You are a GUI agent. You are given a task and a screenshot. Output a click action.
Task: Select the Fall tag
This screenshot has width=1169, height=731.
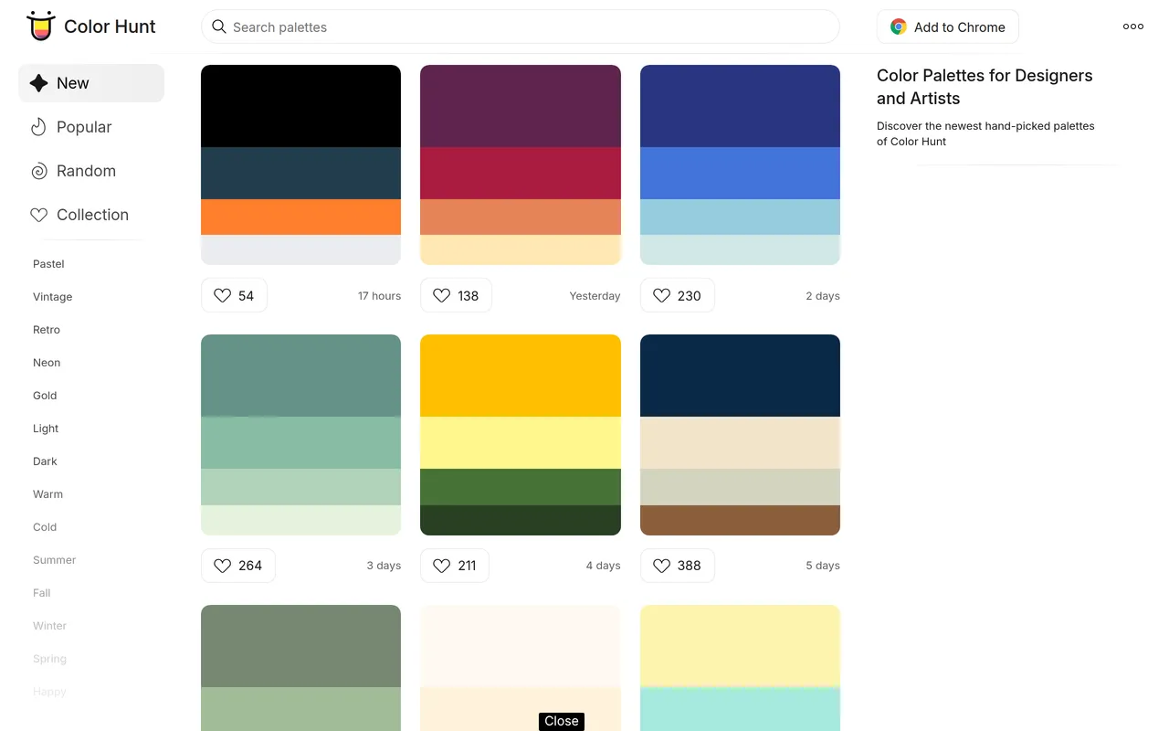click(x=42, y=593)
